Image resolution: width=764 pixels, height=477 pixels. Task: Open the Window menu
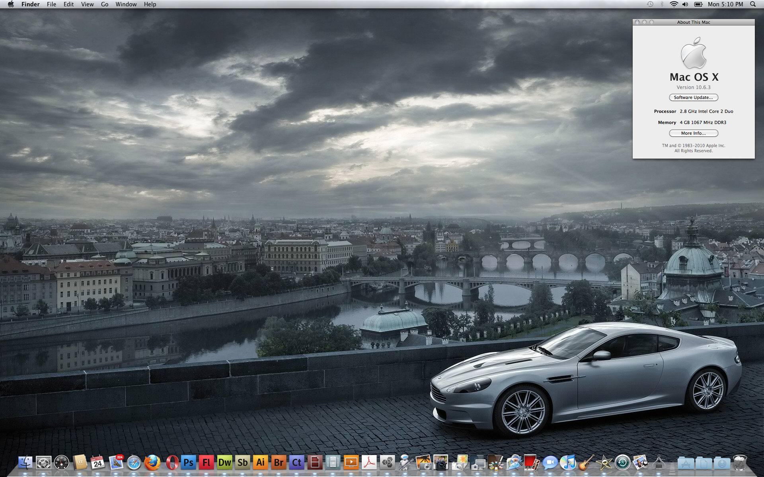(126, 4)
